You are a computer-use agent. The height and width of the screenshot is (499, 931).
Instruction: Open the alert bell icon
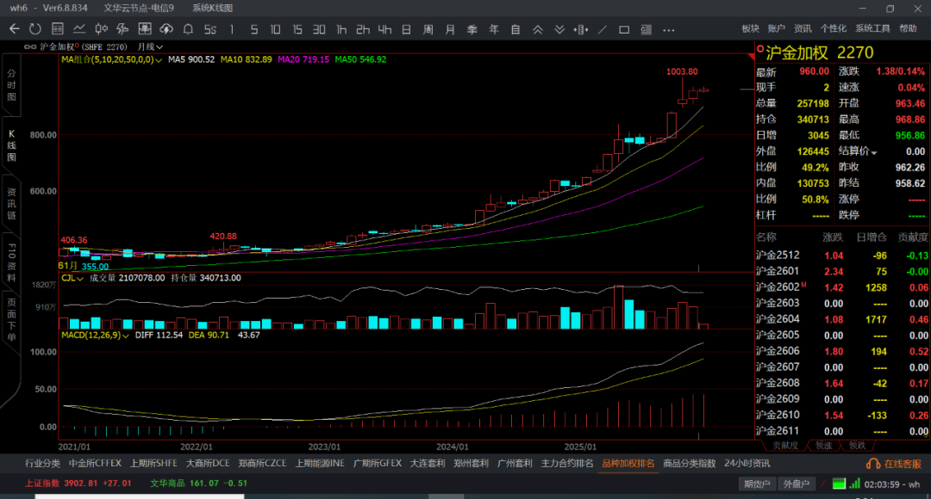[x=188, y=29]
